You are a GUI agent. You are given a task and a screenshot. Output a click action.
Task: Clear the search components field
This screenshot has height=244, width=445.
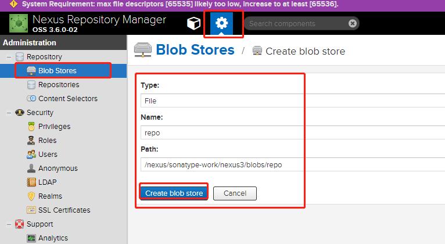click(x=353, y=23)
